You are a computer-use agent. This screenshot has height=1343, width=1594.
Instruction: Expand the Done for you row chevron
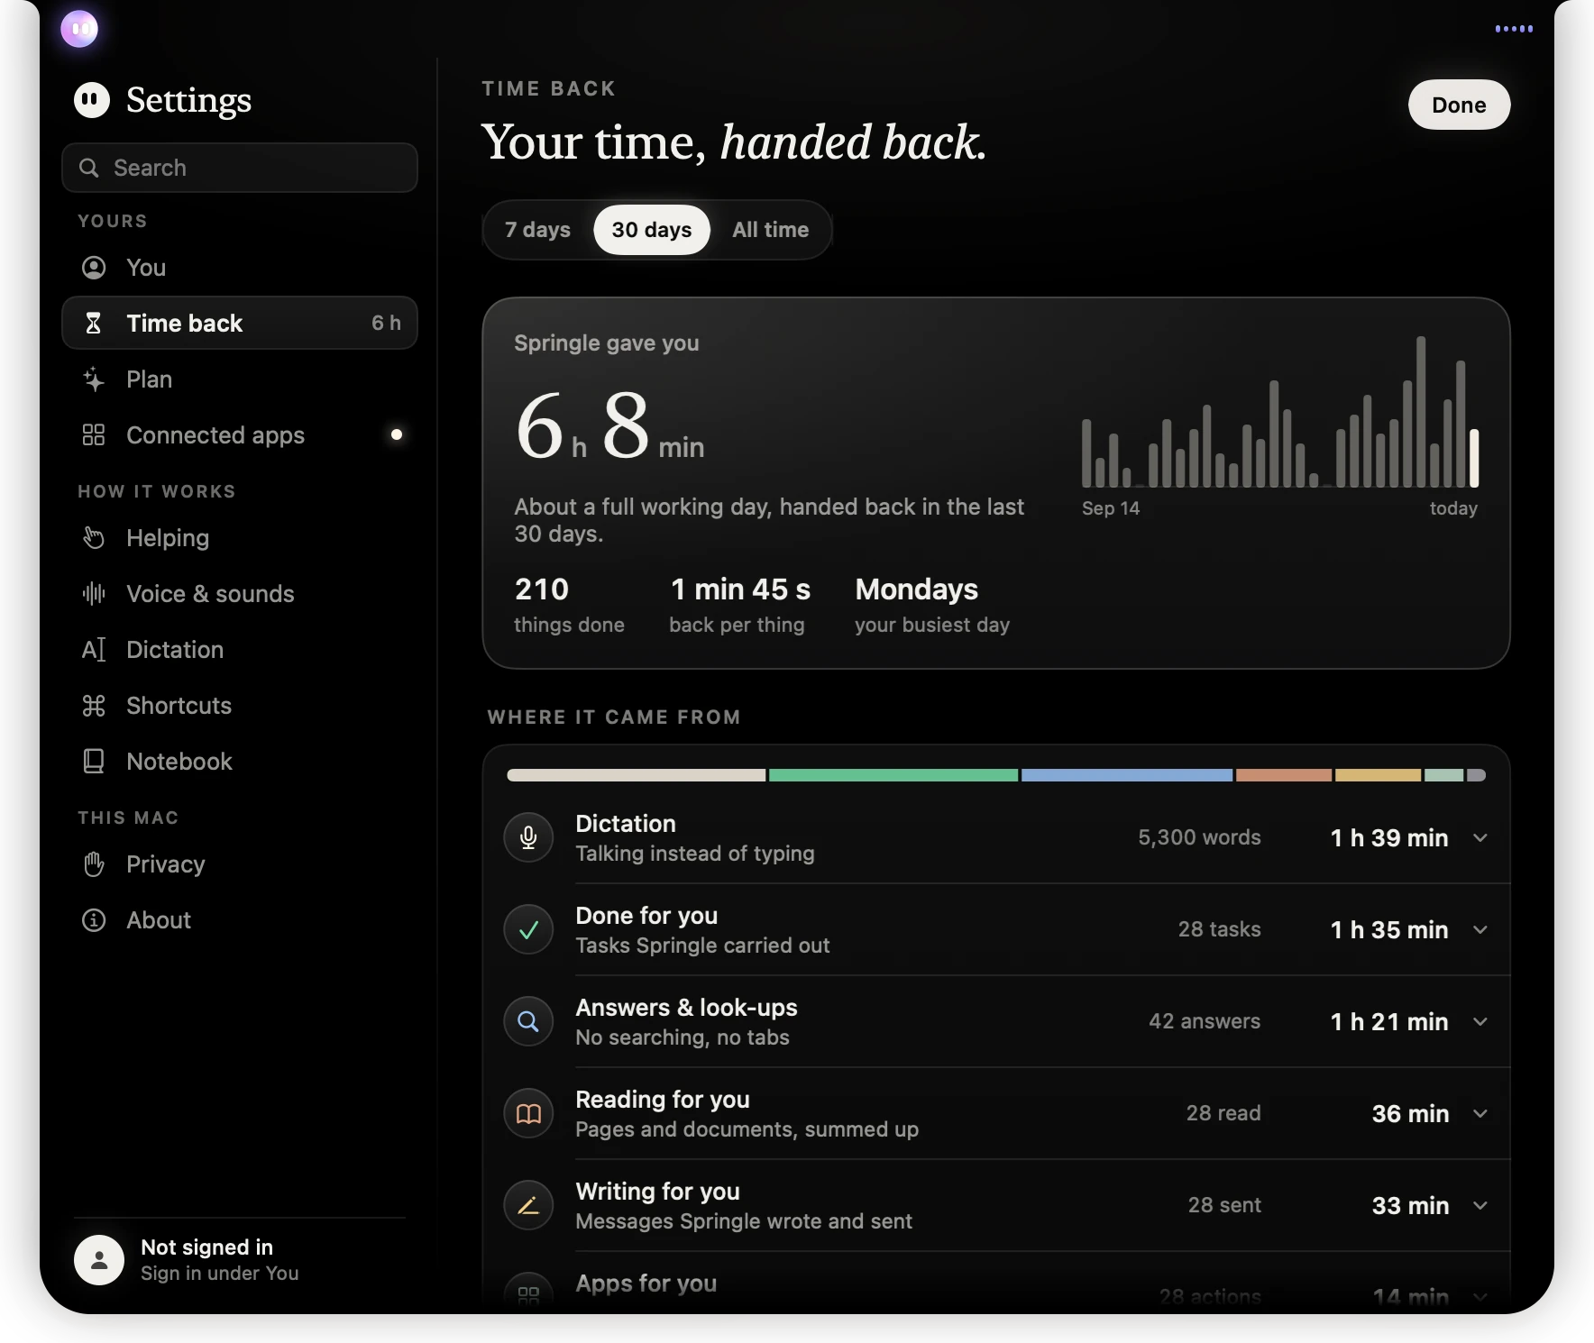point(1480,930)
